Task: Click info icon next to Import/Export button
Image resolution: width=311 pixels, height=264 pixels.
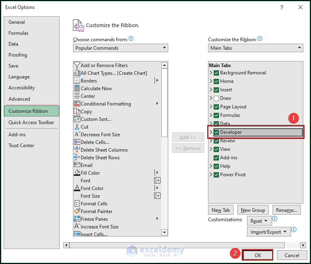Action: 294,229
